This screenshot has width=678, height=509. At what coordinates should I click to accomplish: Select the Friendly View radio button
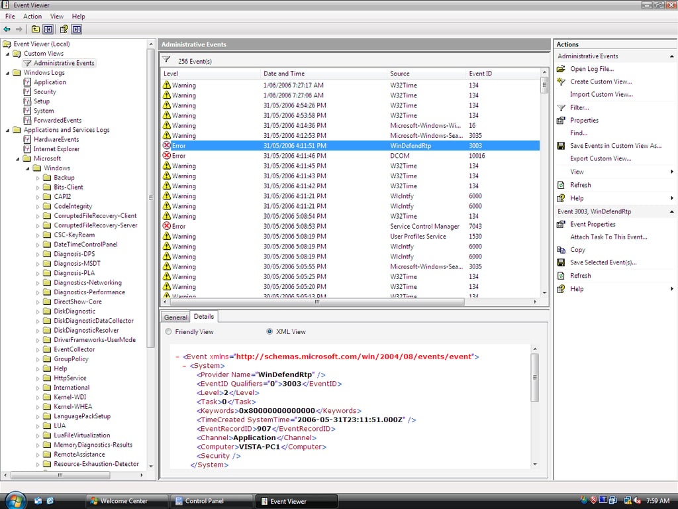tap(168, 331)
